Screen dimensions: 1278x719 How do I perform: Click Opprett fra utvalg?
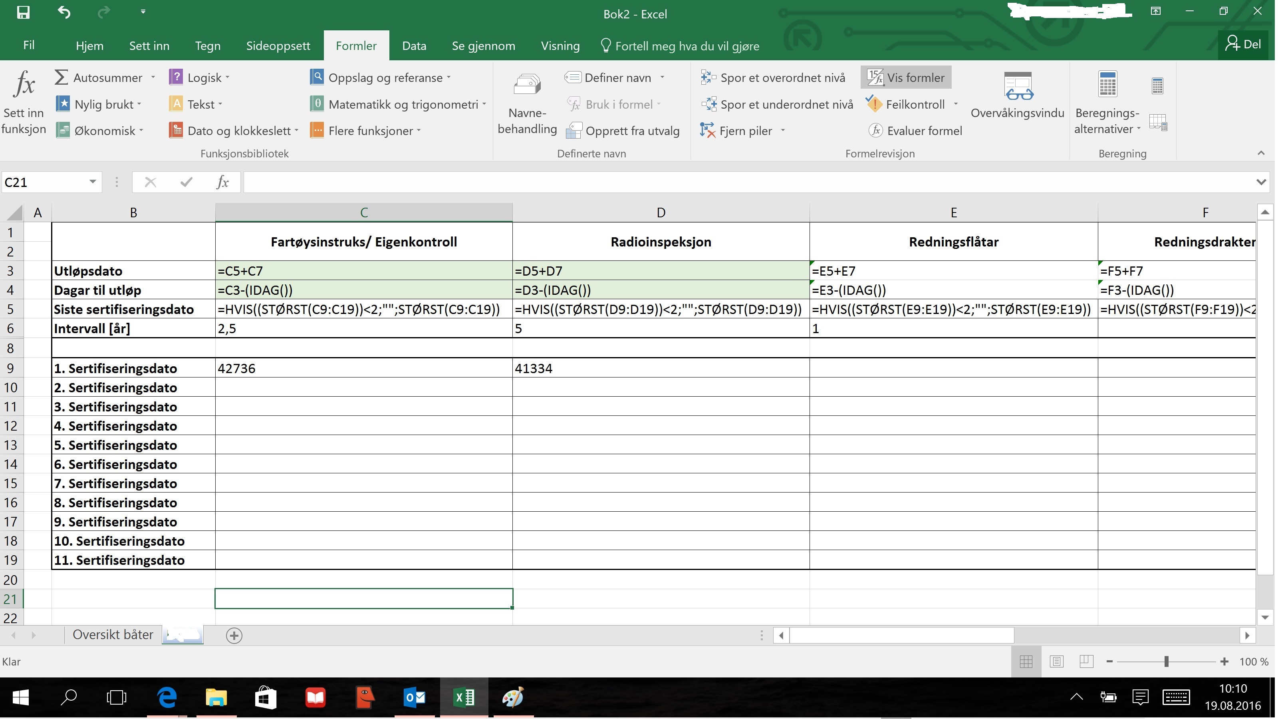[623, 131]
